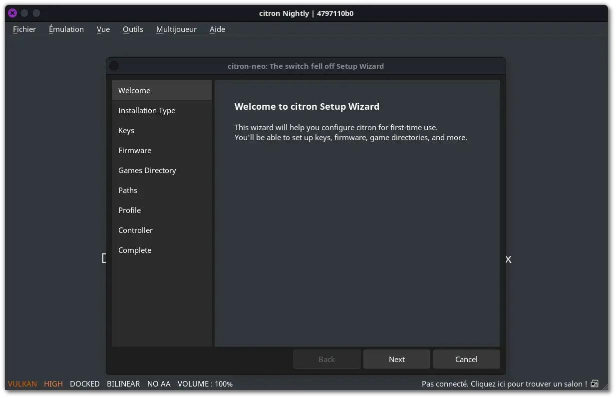
Task: Open the Outils menu
Action: coord(133,29)
